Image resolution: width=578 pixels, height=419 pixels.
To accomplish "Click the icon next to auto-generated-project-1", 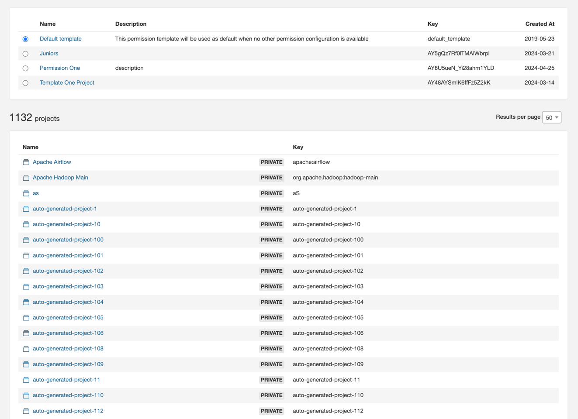I will tap(26, 209).
